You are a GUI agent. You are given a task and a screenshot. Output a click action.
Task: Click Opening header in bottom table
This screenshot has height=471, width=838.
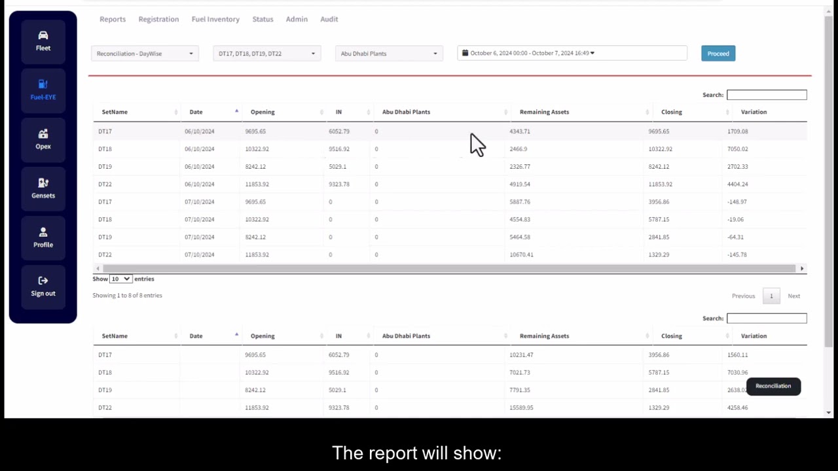(263, 336)
